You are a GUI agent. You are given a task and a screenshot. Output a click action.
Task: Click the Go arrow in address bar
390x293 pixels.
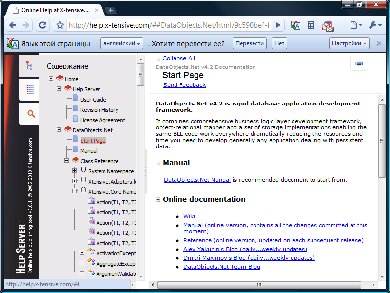278,25
